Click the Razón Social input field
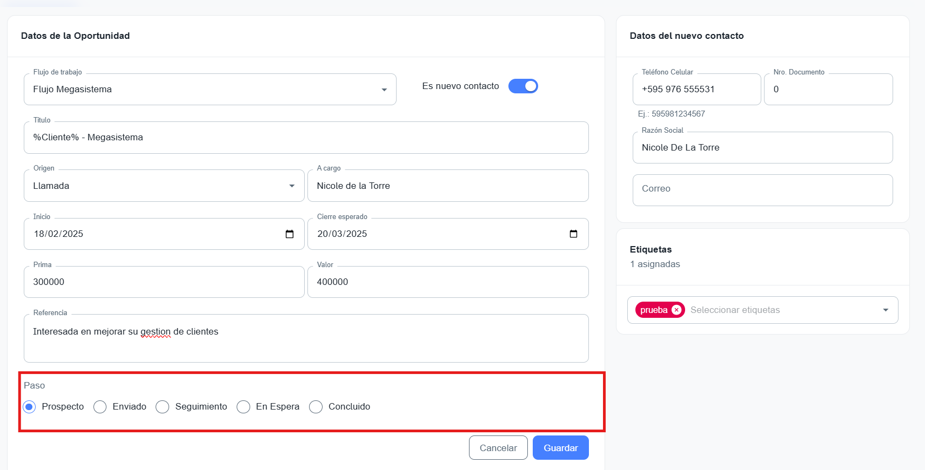925x470 pixels. [x=762, y=148]
